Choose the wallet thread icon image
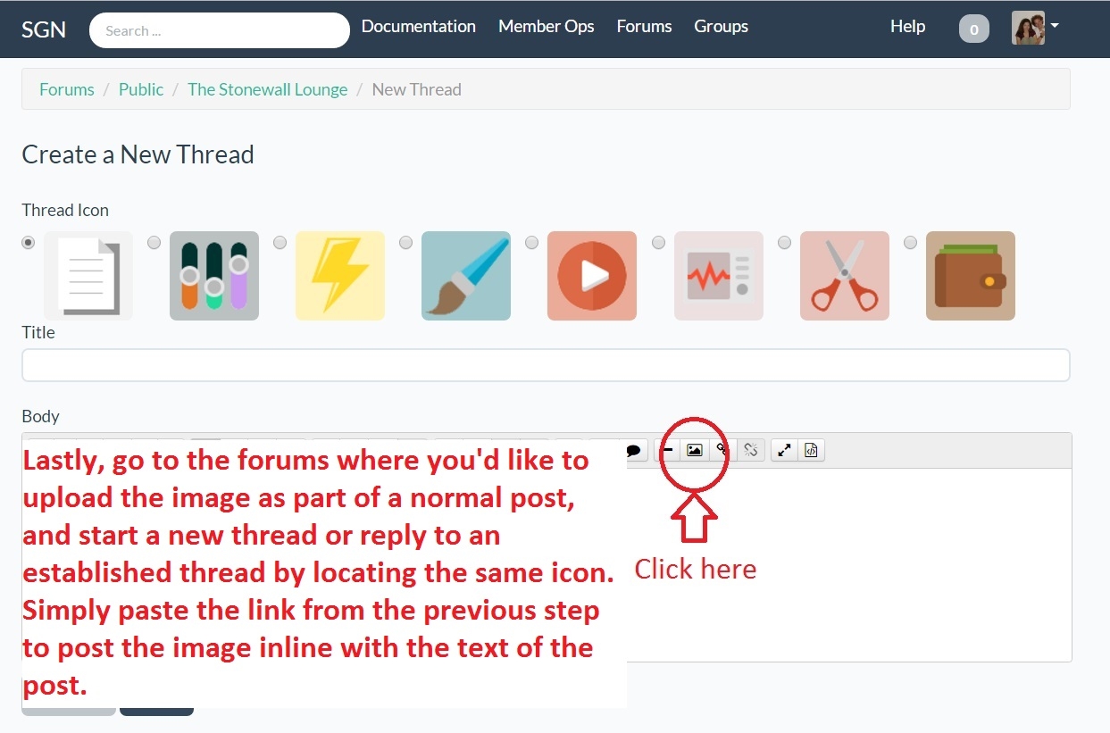The height and width of the screenshot is (733, 1110). point(971,276)
